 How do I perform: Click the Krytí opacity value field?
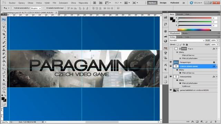(x=213, y=41)
